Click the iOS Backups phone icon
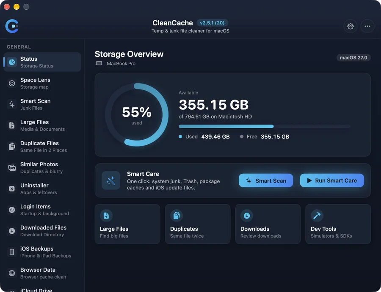Screen dimensions: 381x292 coord(12,252)
